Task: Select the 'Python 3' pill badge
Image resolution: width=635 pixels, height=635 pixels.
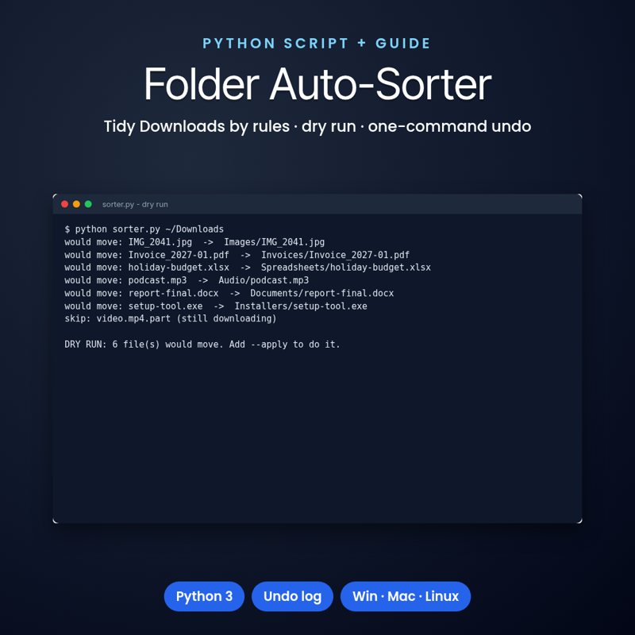Action: [x=204, y=596]
